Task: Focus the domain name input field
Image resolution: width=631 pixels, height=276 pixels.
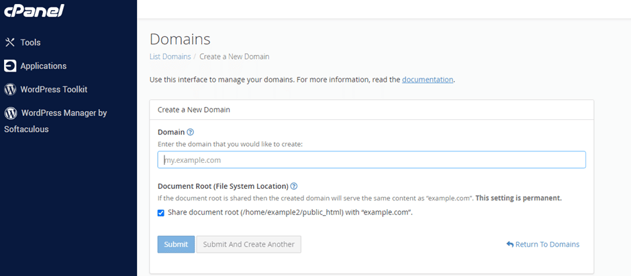Action: [x=371, y=159]
